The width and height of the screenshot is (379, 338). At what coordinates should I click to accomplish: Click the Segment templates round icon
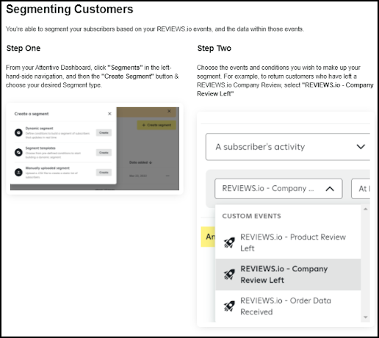[18, 152]
